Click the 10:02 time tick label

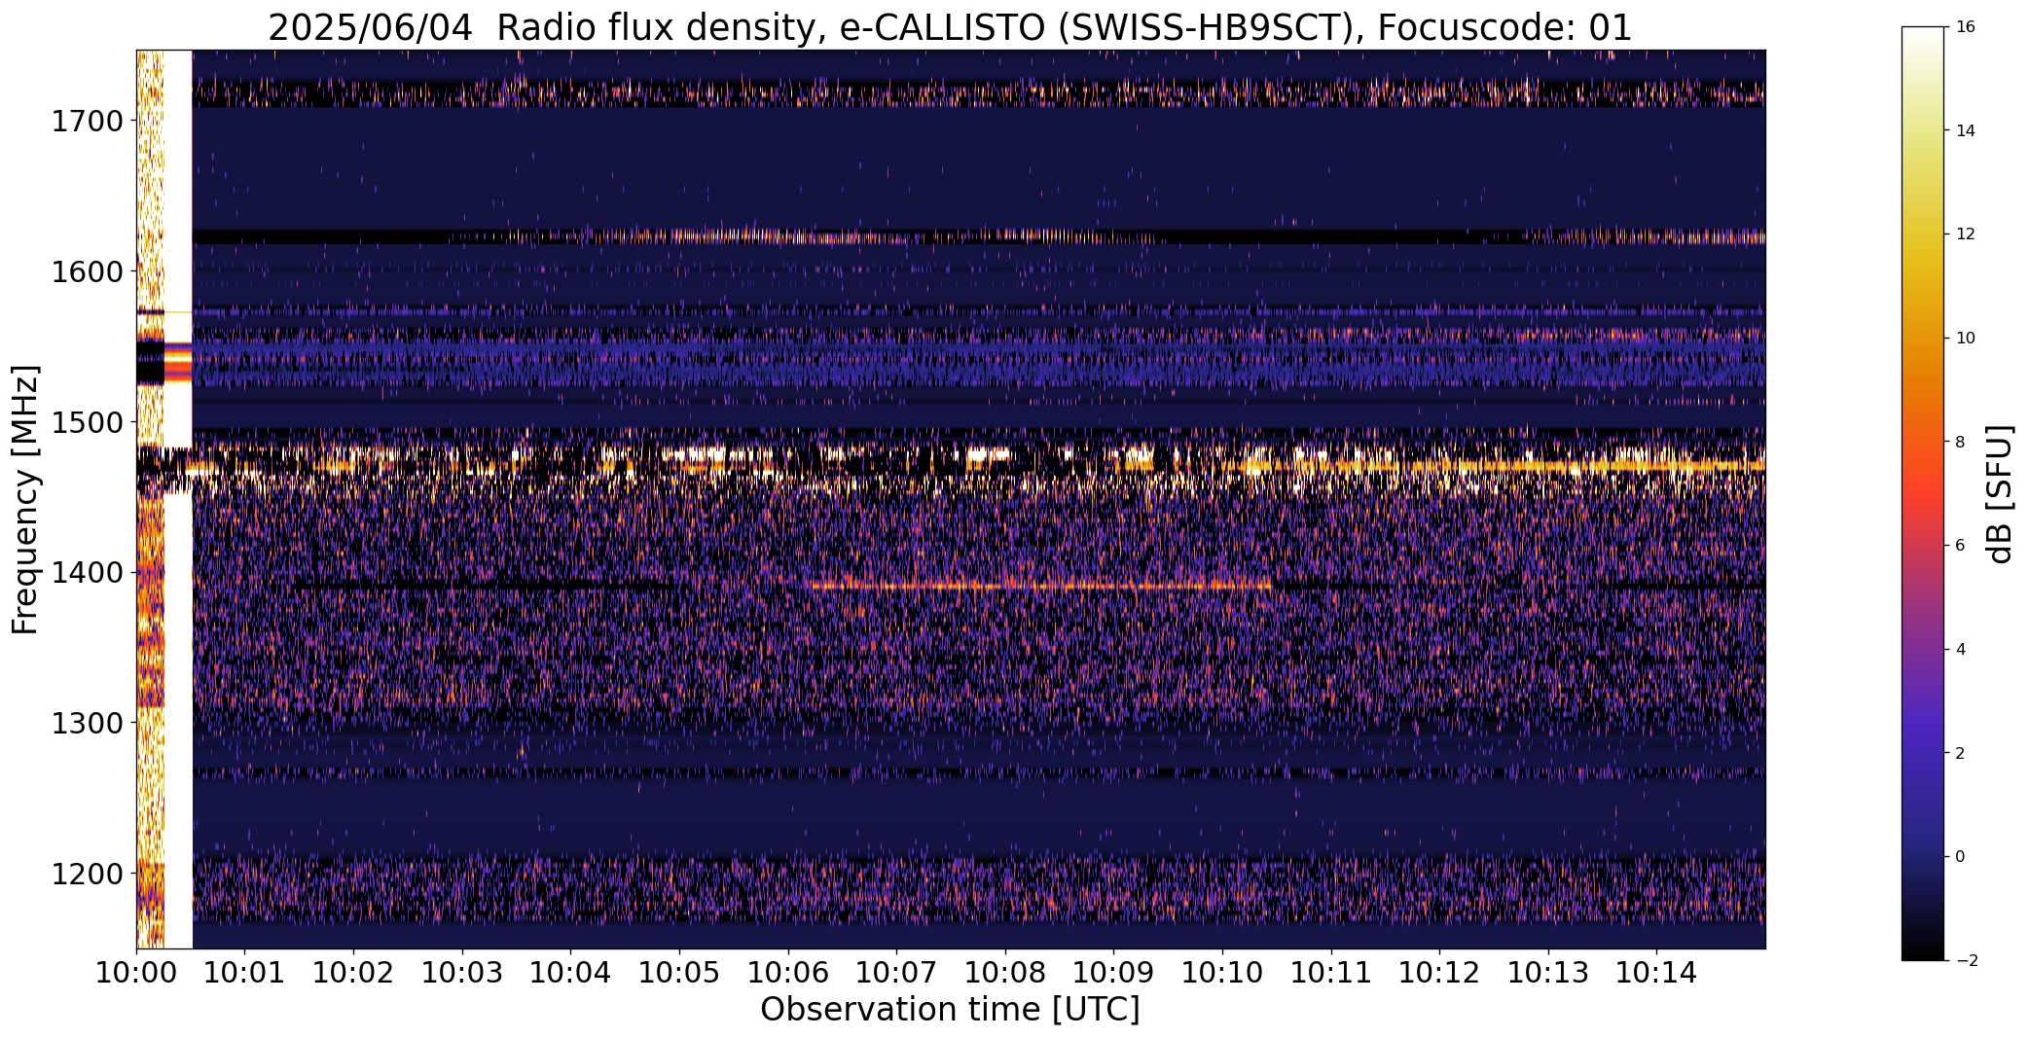[353, 973]
